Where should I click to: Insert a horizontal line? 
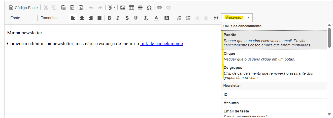pos(140,8)
